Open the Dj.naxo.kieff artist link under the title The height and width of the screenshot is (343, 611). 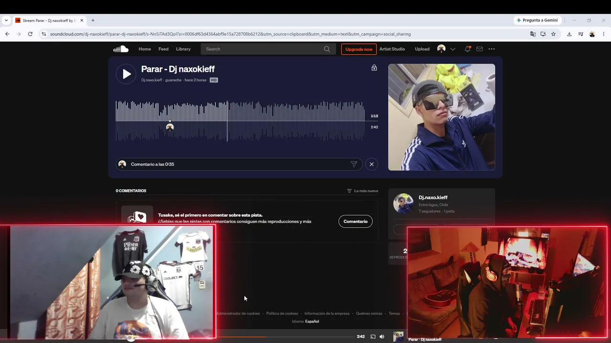[x=152, y=80]
